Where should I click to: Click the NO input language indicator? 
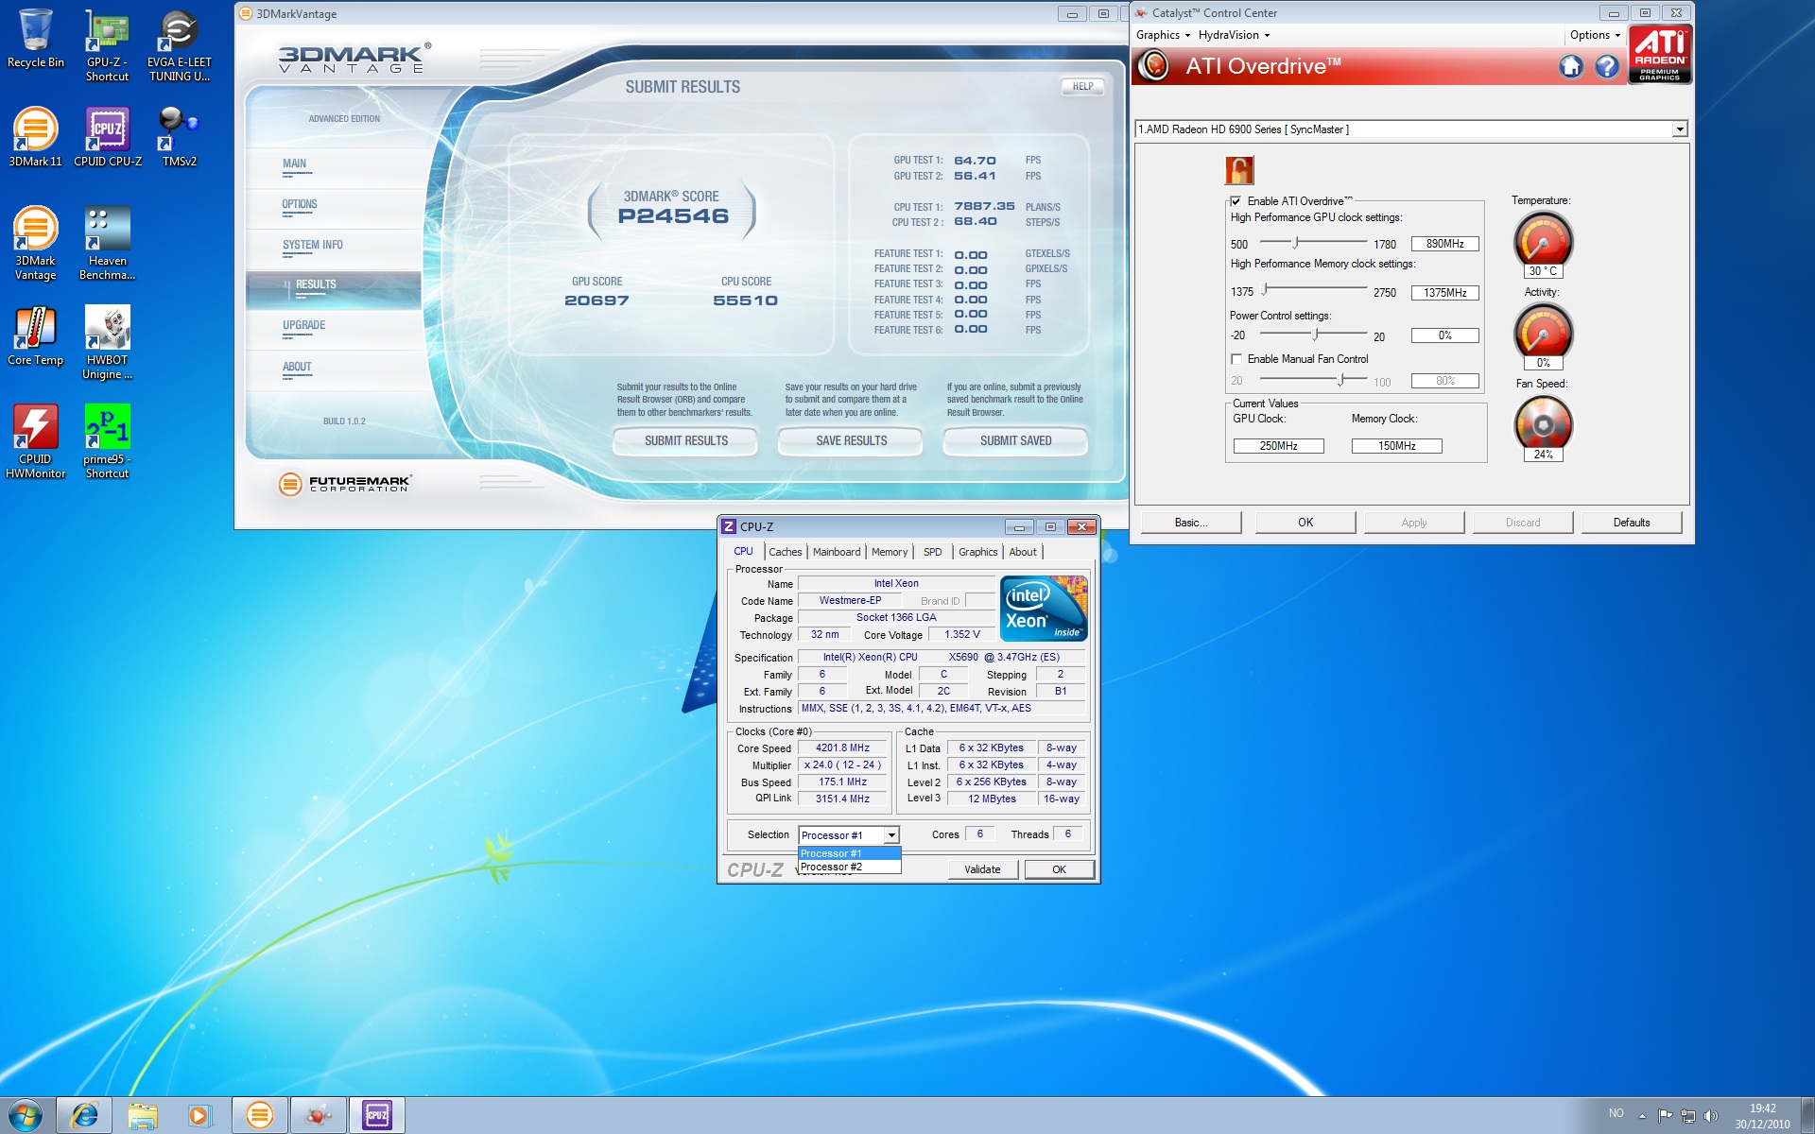(1616, 1113)
